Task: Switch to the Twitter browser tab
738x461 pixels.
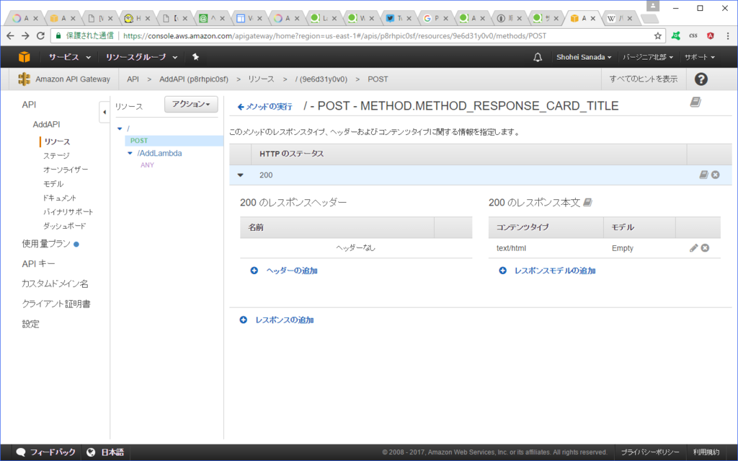Action: click(x=398, y=18)
